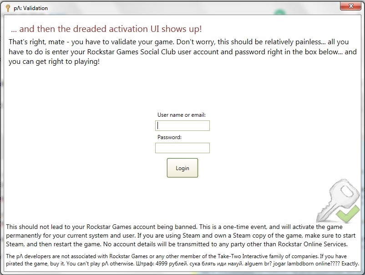Click the green checkmark on key graphic

click(347, 213)
